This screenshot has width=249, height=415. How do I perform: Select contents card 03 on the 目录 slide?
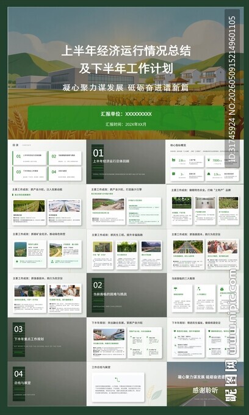point(29,173)
